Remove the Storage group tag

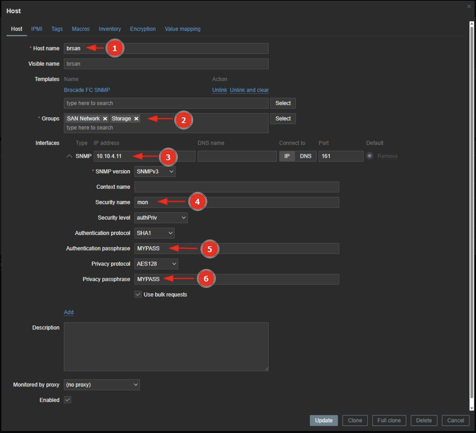pyautogui.click(x=136, y=119)
